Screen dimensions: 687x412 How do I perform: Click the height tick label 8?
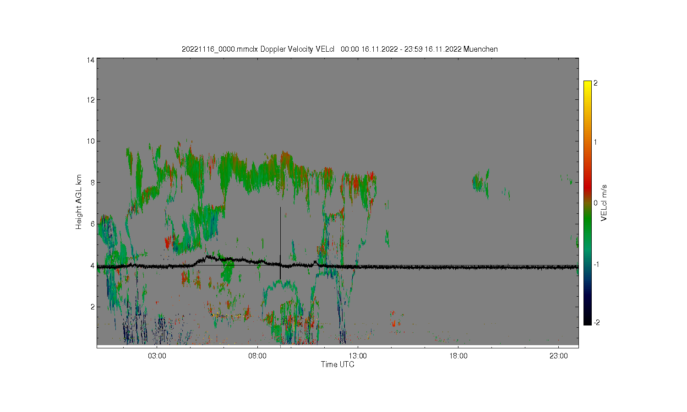93,182
